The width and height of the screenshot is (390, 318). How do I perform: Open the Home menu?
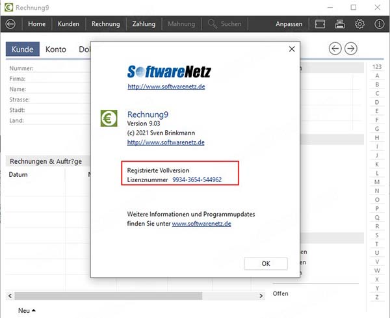point(37,24)
